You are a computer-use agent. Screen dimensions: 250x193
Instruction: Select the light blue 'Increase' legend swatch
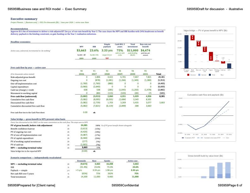[x=199, y=75]
